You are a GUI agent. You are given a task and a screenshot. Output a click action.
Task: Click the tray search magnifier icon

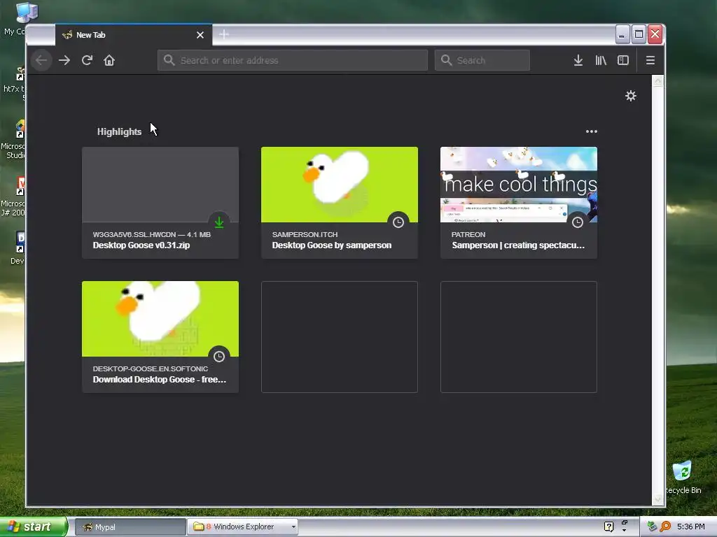(665, 527)
